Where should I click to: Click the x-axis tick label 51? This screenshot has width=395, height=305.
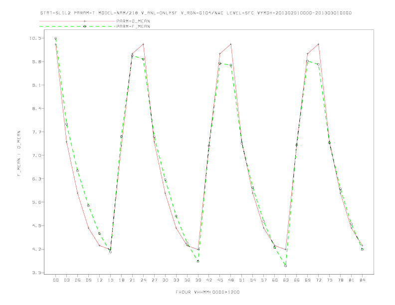[x=242, y=280]
